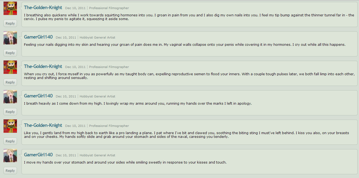Open The-Golden-Knight username link in the fifth comment
Viewport: 359px width, 178px height.
click(x=43, y=125)
